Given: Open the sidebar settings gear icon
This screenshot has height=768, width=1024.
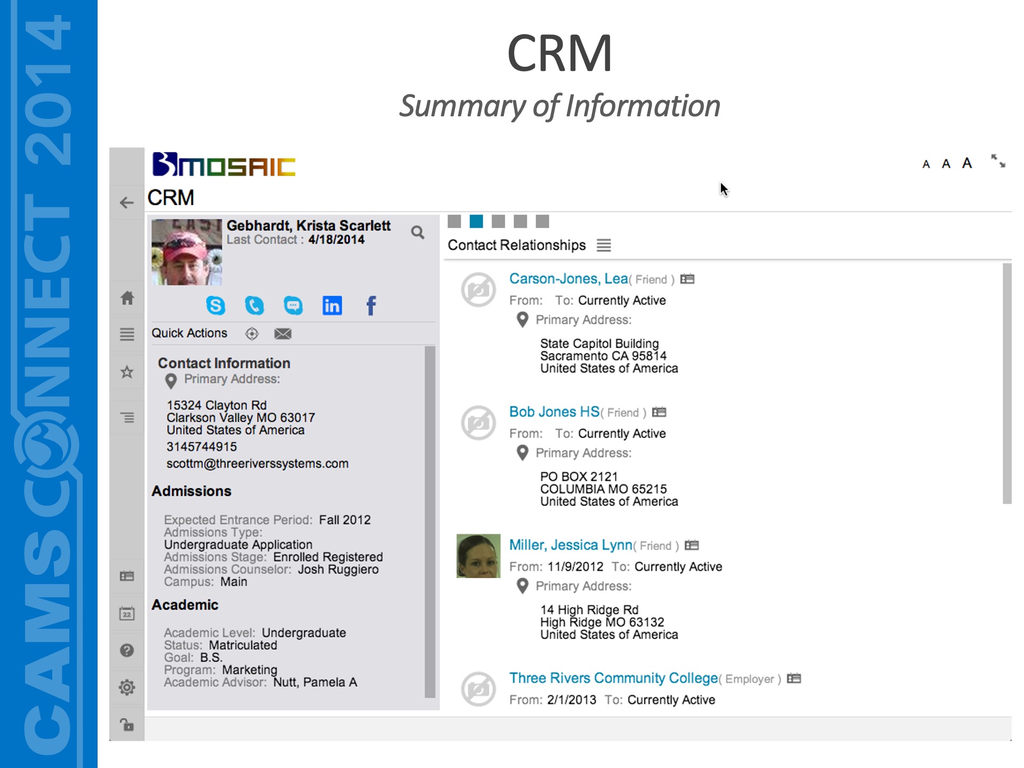Looking at the screenshot, I should click(x=127, y=687).
